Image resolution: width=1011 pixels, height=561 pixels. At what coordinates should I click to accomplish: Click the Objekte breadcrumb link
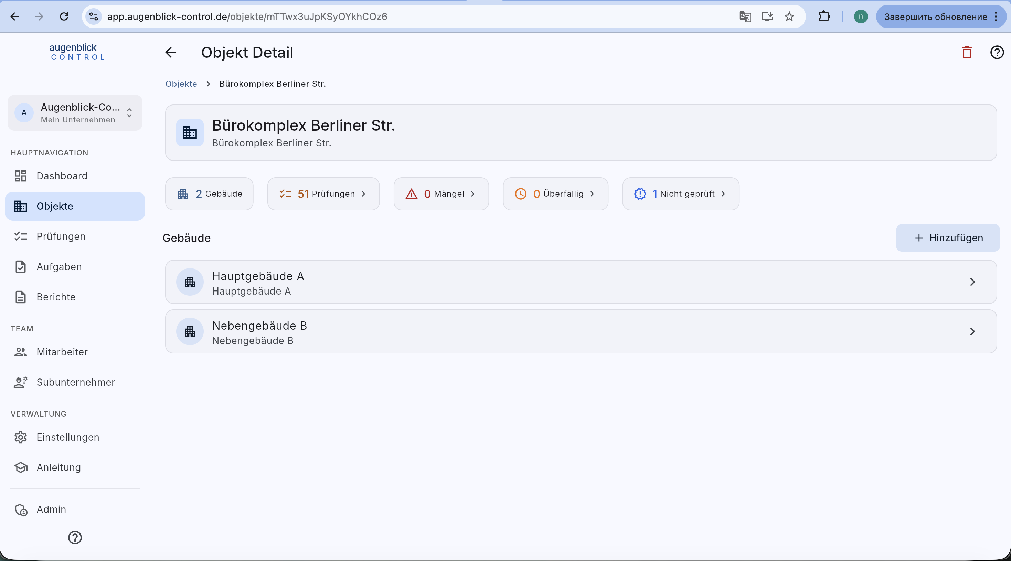(181, 84)
